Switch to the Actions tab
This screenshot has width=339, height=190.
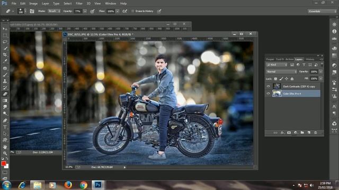pyautogui.click(x=289, y=59)
